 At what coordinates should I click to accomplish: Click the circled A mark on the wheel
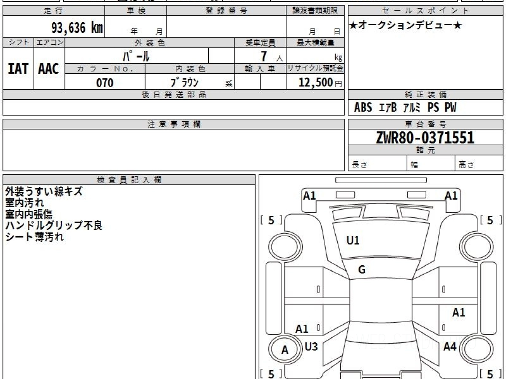285,350
